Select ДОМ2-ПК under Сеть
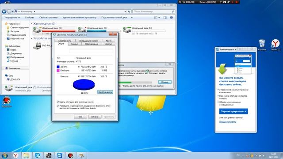283x159 pixels. [13, 79]
